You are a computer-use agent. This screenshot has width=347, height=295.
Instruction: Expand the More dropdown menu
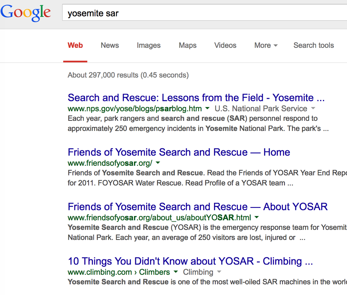[266, 45]
